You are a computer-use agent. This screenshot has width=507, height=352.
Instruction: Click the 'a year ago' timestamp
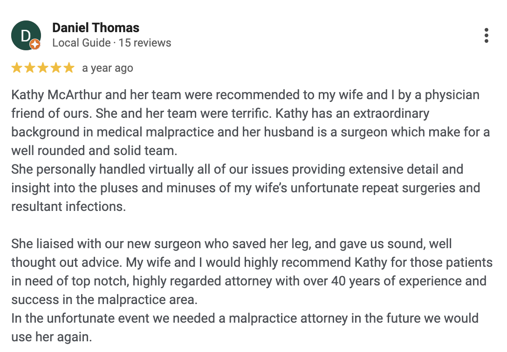click(108, 68)
